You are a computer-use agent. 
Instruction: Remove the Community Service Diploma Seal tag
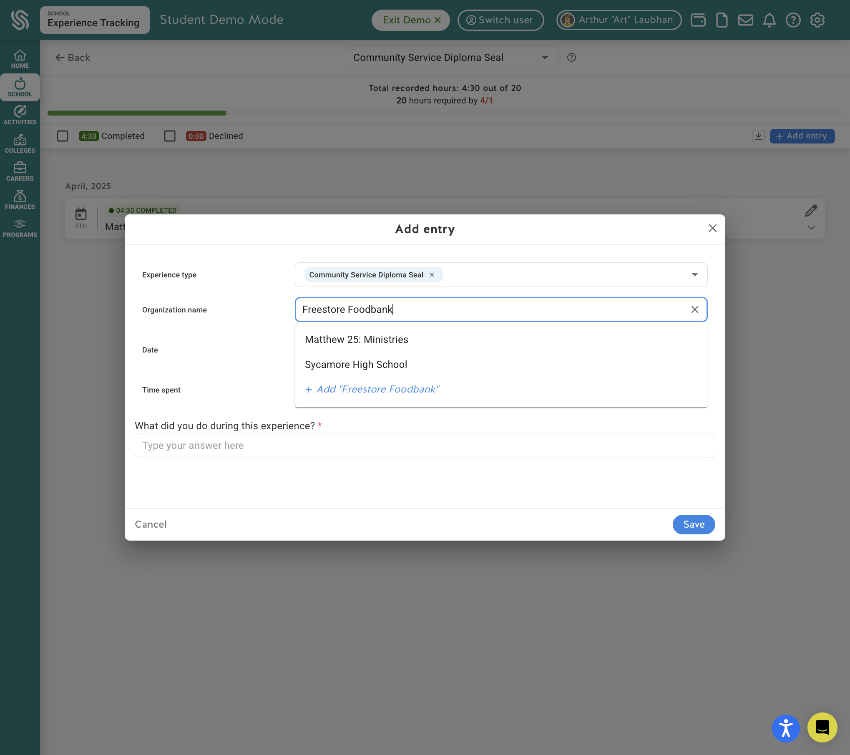click(432, 274)
